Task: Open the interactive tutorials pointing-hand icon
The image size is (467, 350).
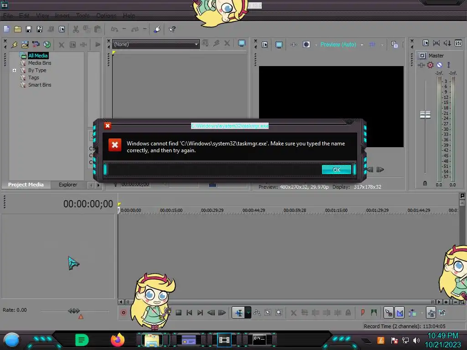Action: tap(157, 29)
